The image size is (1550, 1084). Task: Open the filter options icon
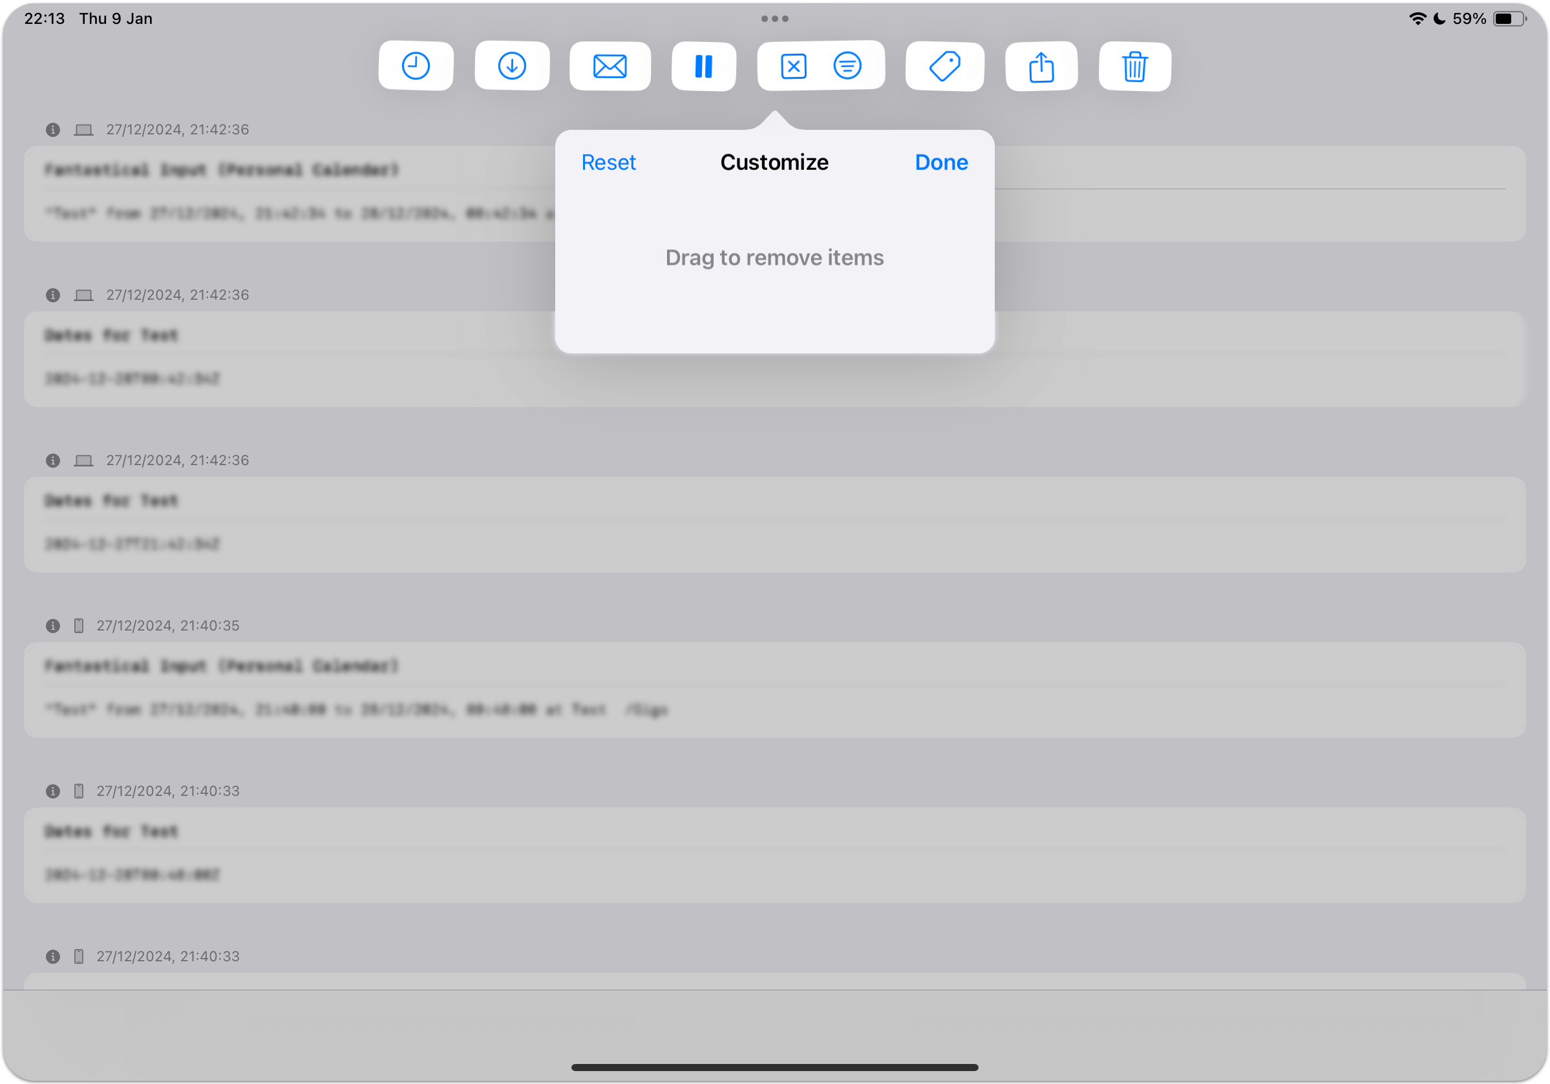tap(848, 65)
